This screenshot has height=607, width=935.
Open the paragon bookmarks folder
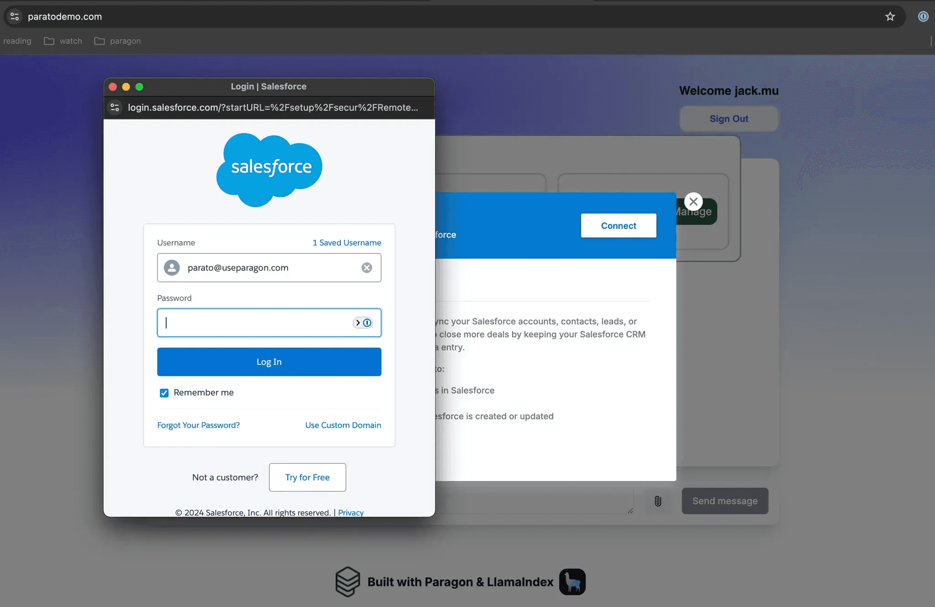(117, 41)
